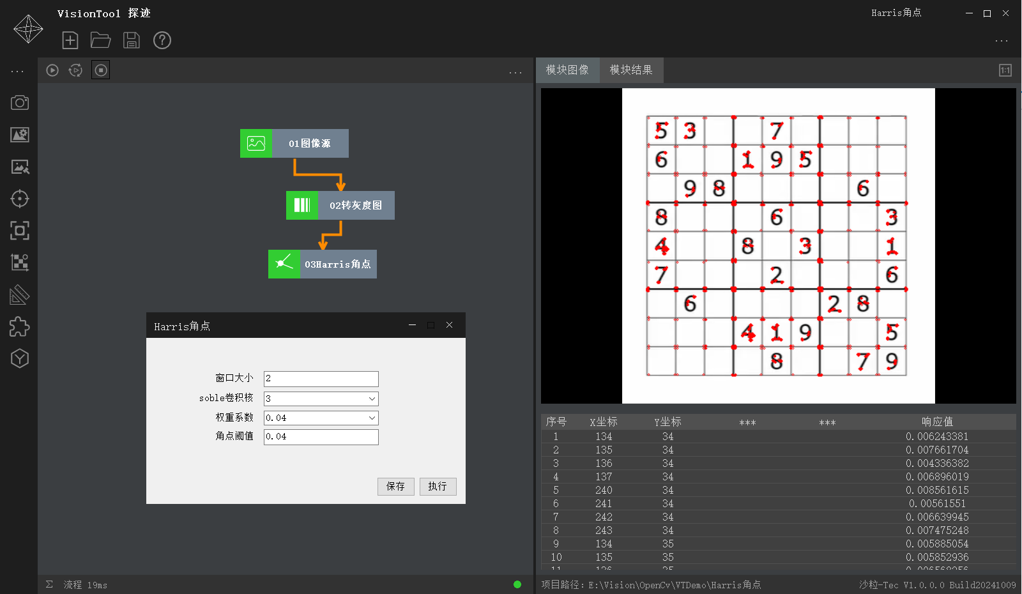
Task: Open ellipsis menu in the top-right header
Action: (1002, 41)
